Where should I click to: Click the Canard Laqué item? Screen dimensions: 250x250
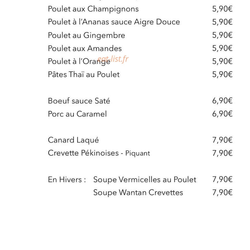73,140
